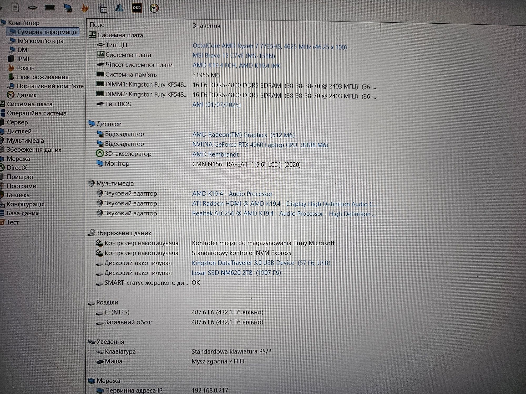Screen dimensions: 526x394
Task: Open Операційна система sidebar category
Action: point(33,113)
